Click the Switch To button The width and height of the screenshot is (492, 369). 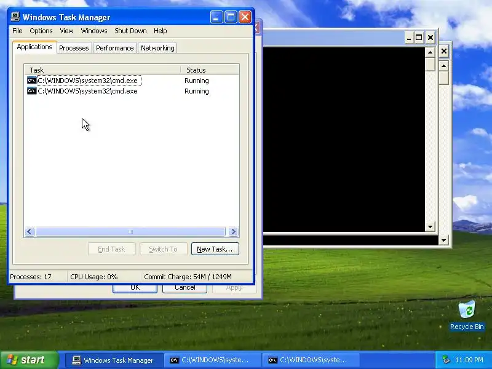coord(163,249)
